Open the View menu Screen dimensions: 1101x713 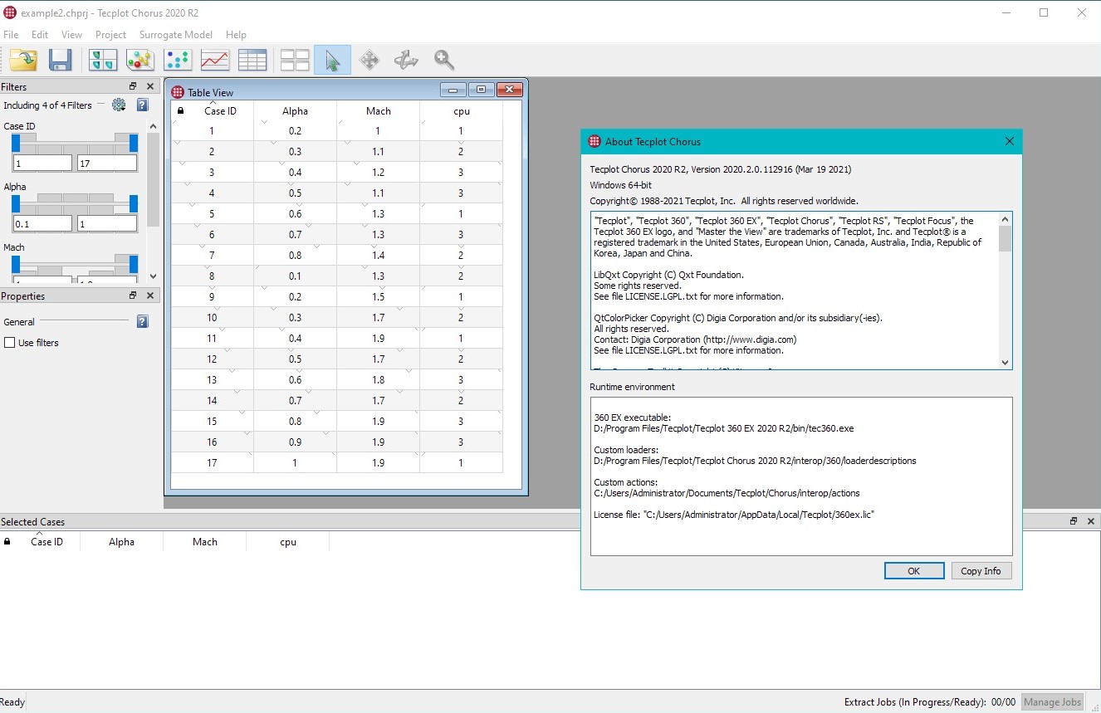[72, 35]
